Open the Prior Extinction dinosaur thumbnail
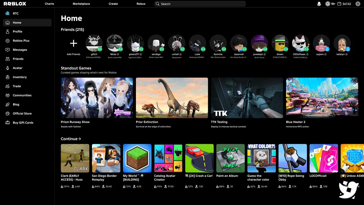364x205 pixels. point(172,98)
